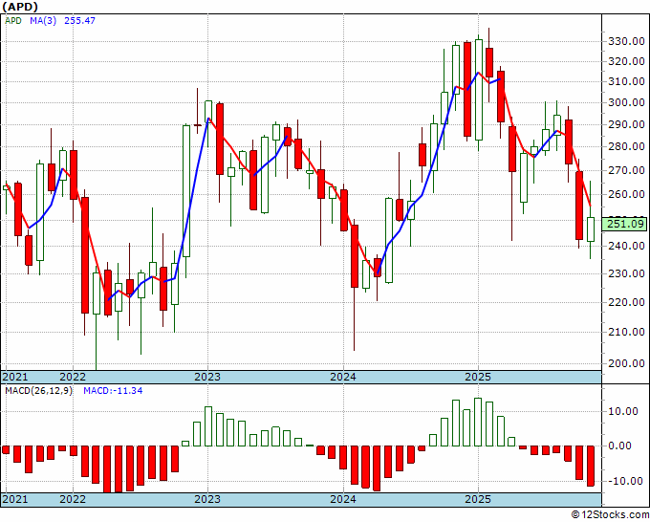
Task: Select the MA(3) legend label
Action: coord(43,21)
